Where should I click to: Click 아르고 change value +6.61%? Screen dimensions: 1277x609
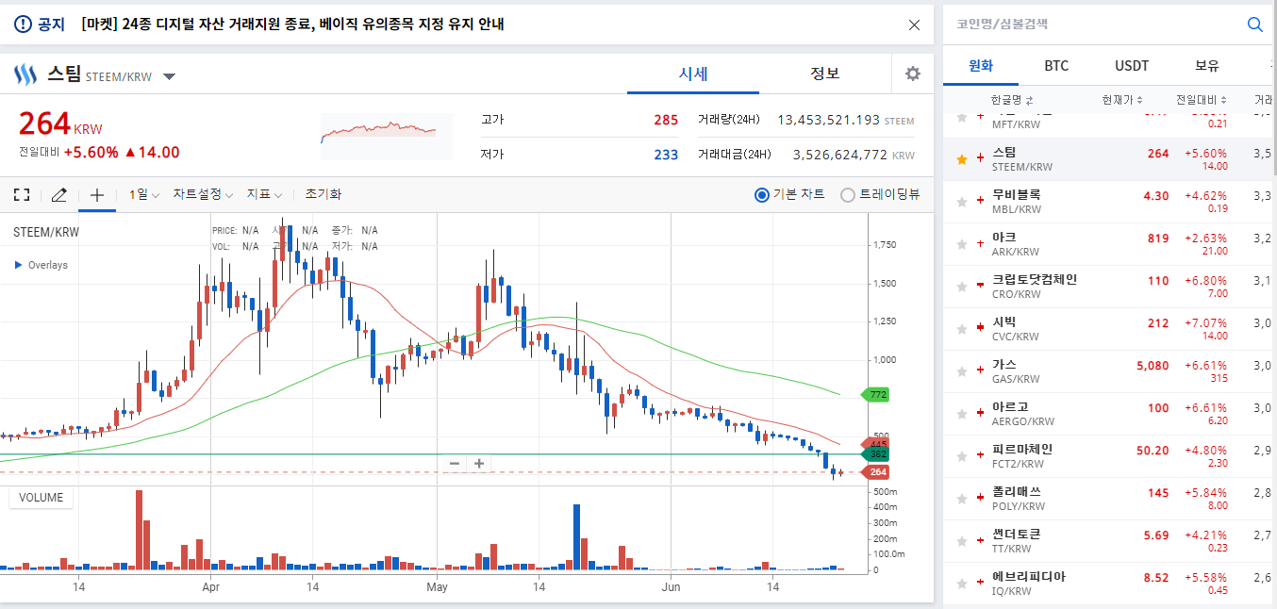click(x=1206, y=408)
